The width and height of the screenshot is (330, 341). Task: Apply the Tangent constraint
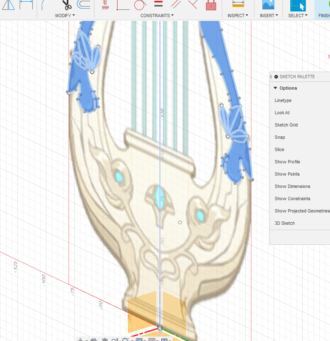tap(140, 5)
